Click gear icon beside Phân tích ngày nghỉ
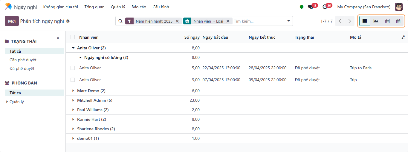Image resolution: width=408 pixels, height=152 pixels. (68, 21)
